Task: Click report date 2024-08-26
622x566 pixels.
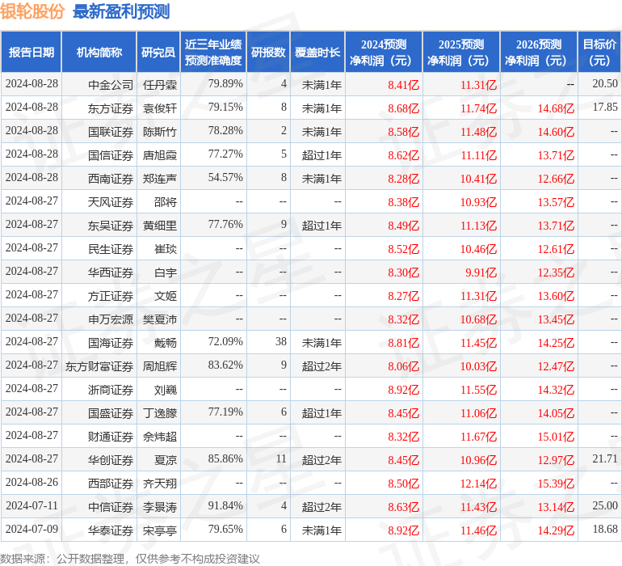Action: [32, 482]
